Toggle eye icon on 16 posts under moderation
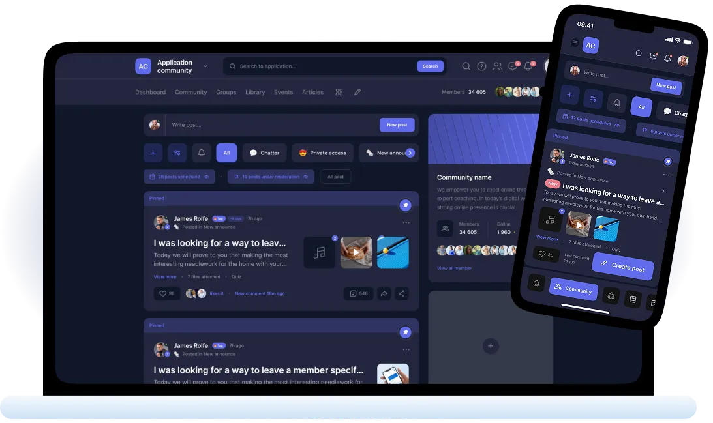The image size is (713, 423). point(305,177)
